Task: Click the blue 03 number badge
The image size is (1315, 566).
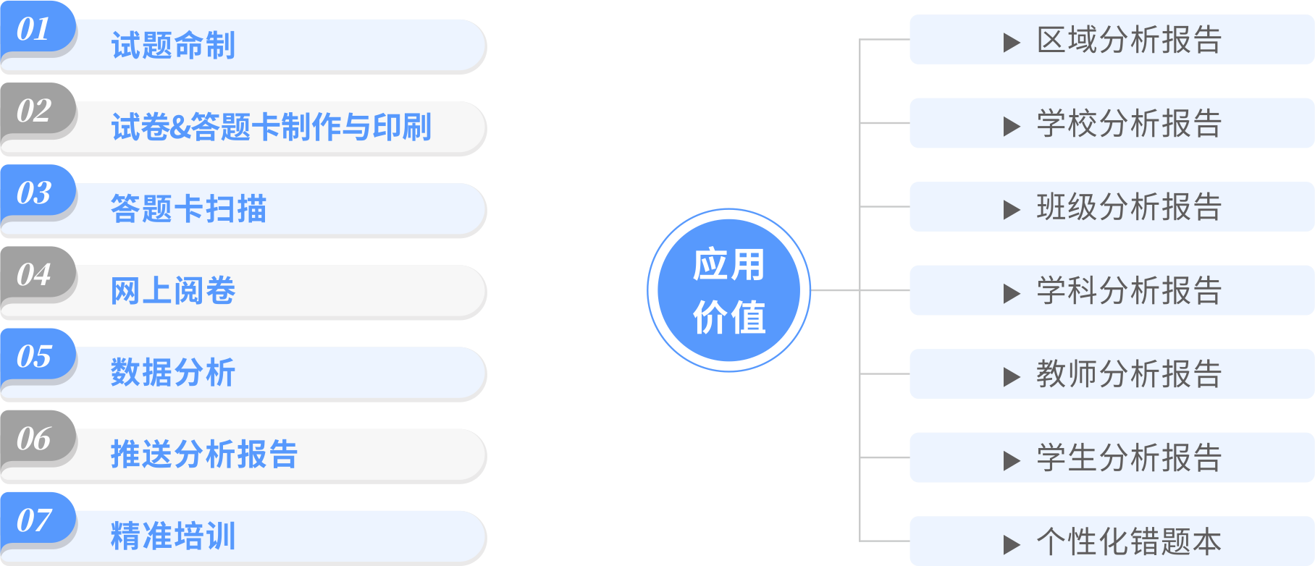Action: (x=35, y=193)
